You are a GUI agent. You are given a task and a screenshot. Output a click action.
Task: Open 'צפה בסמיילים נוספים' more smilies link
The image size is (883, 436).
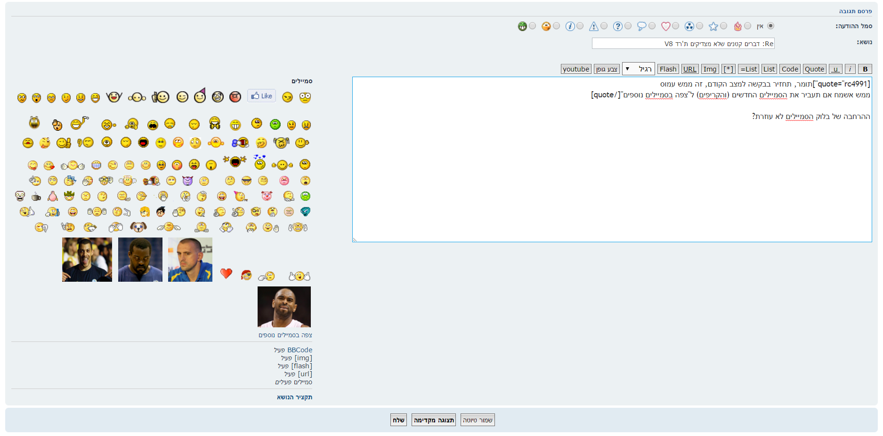coord(285,335)
